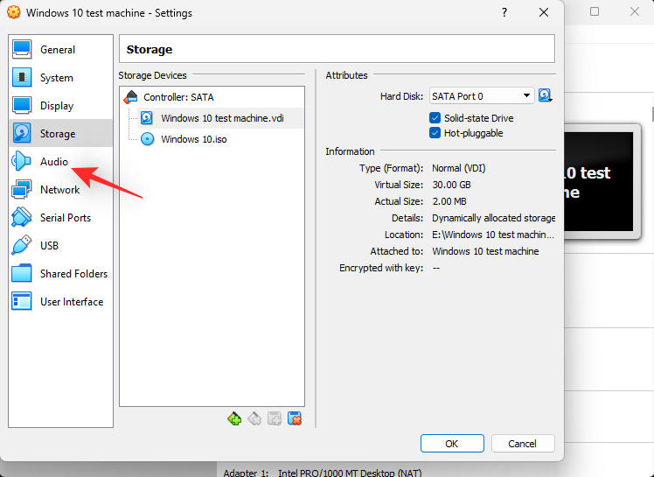Image resolution: width=654 pixels, height=477 pixels.
Task: Click the VM preview thumbnail in background window
Action: [599, 181]
